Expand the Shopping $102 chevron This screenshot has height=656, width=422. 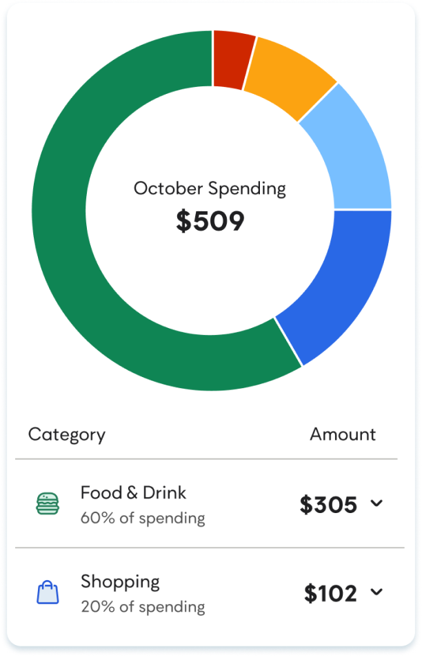point(376,592)
